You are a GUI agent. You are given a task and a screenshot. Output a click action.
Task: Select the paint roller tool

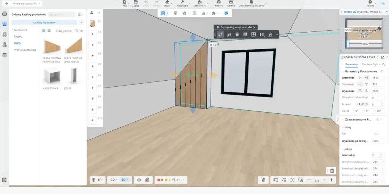click(176, 13)
